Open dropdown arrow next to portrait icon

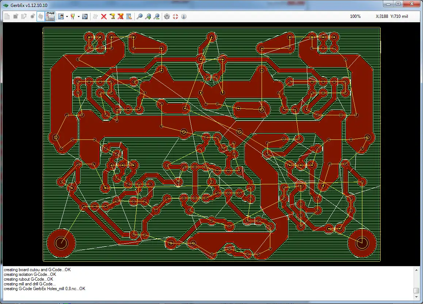coord(67,17)
